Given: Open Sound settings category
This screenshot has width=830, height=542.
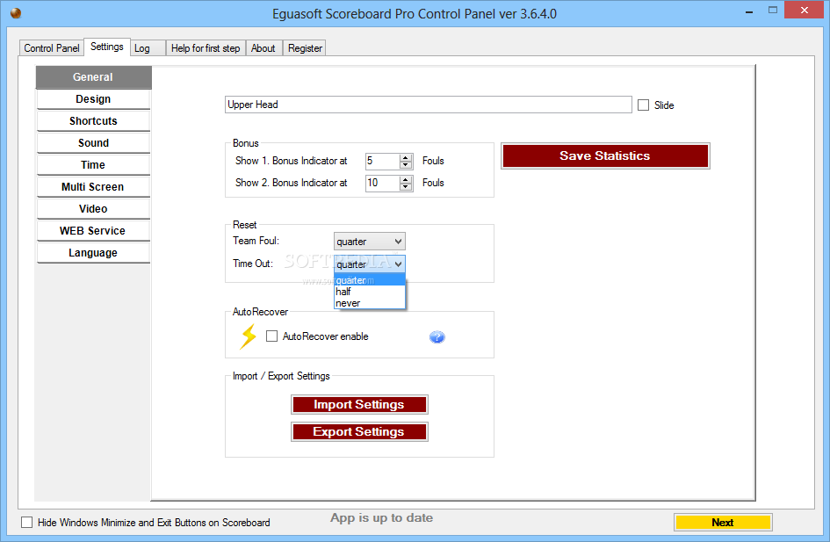Looking at the screenshot, I should [x=93, y=143].
